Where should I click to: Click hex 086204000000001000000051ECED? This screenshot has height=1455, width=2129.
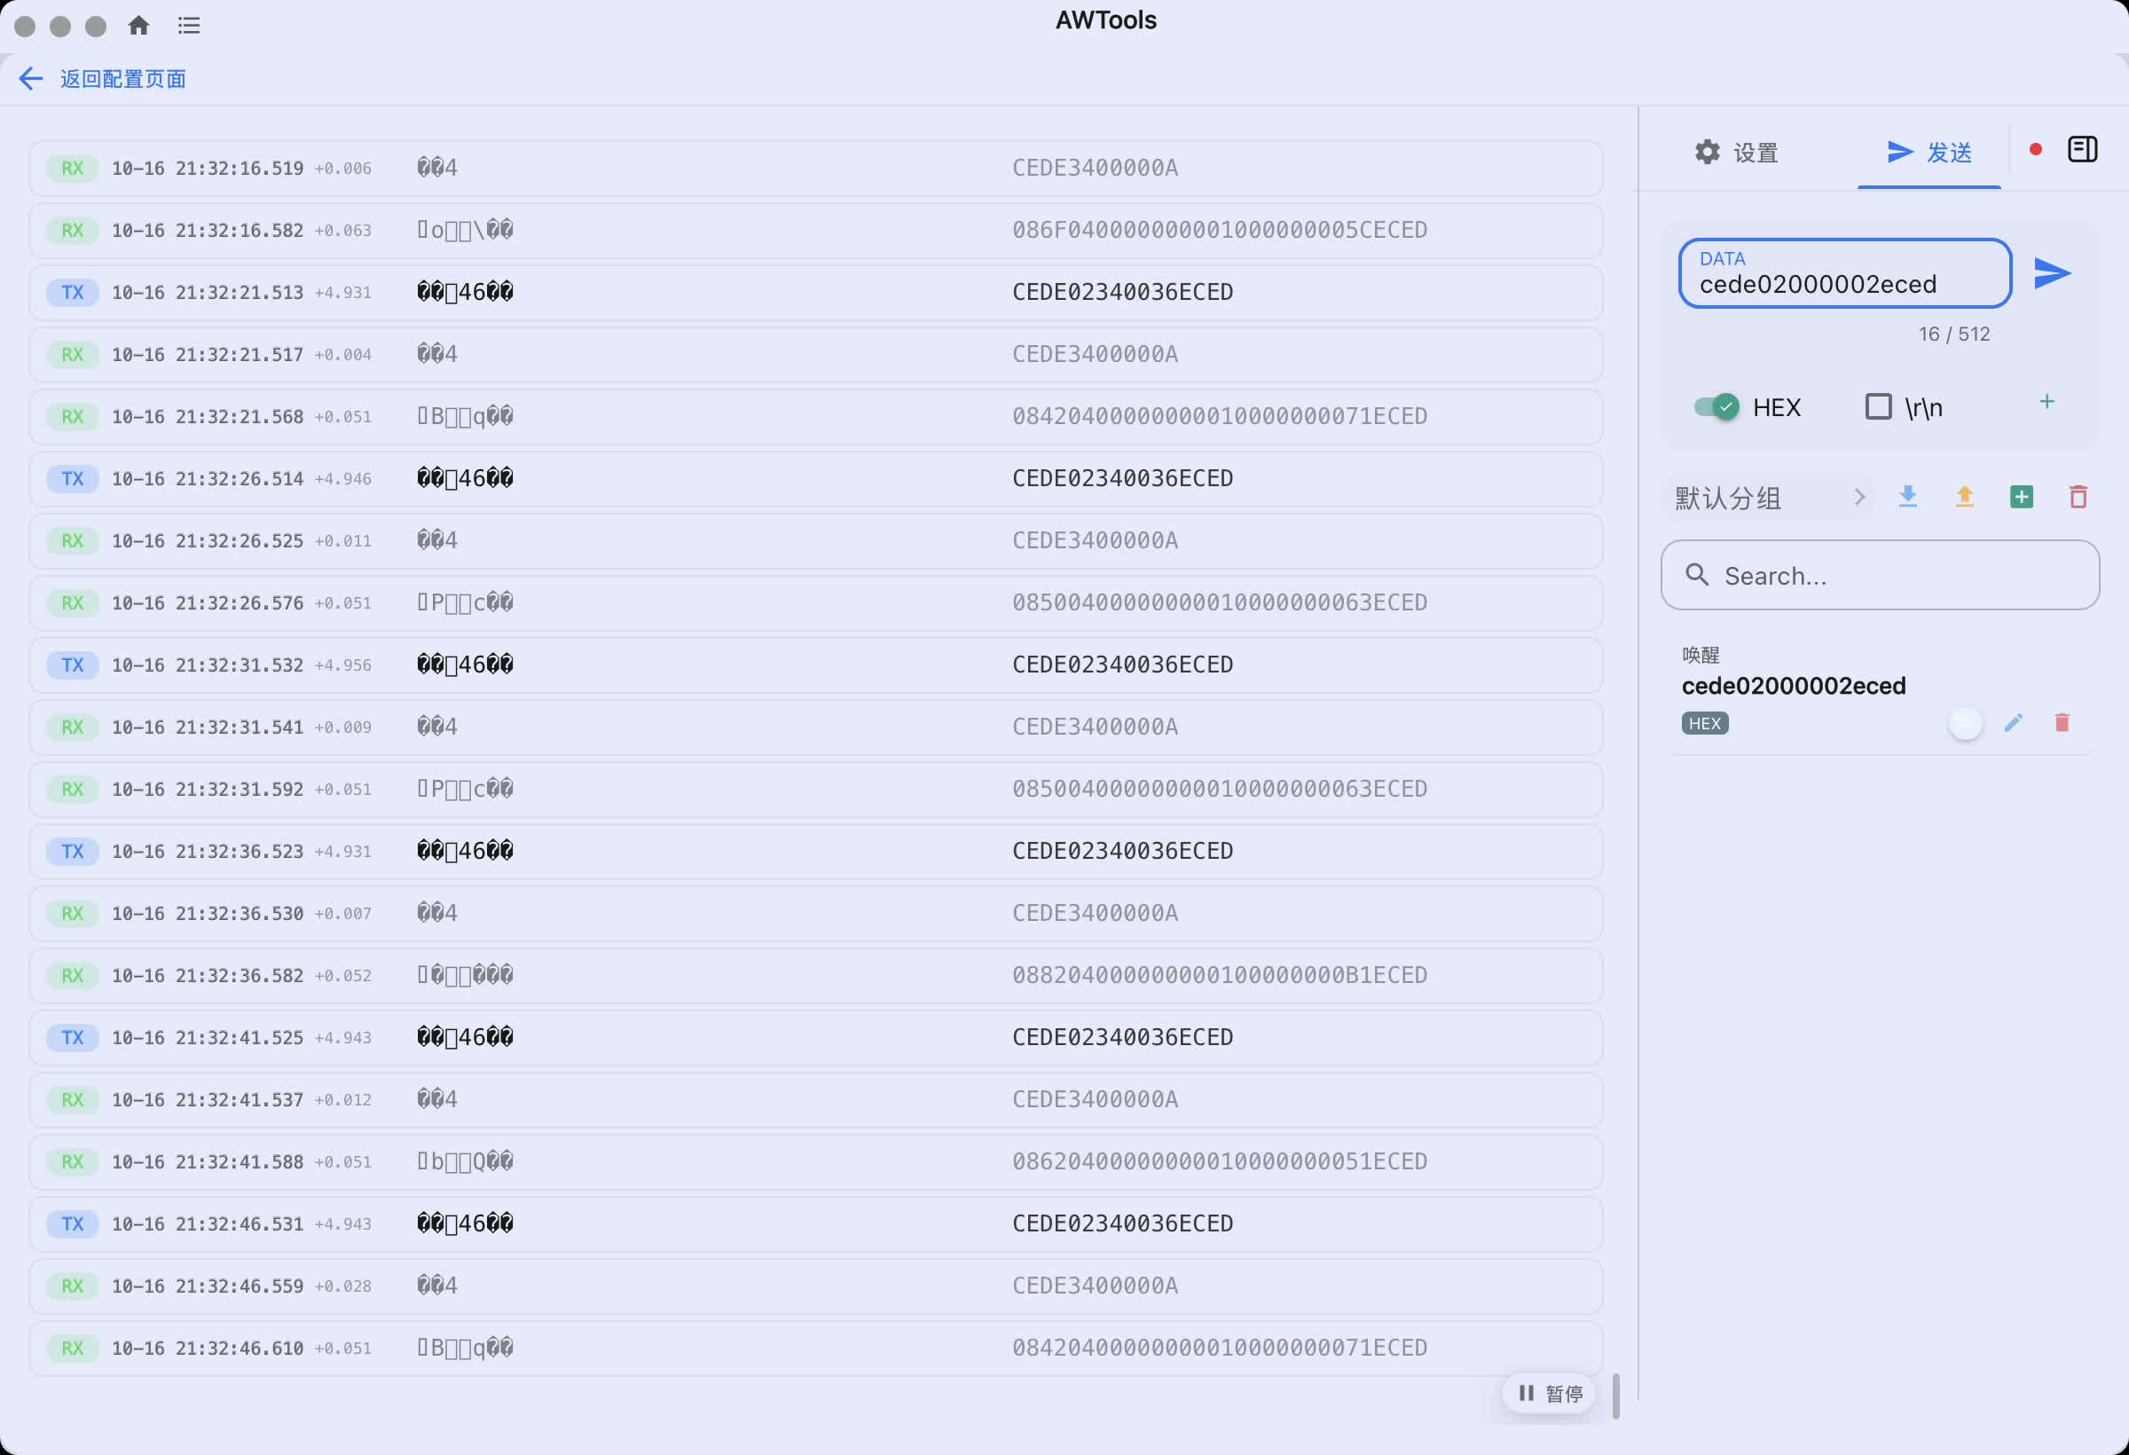(x=1220, y=1160)
